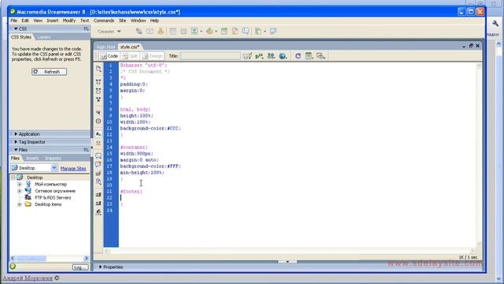This screenshot has height=284, width=504.
Task: Click No Browser/Check Errors icon
Action: coord(246,56)
